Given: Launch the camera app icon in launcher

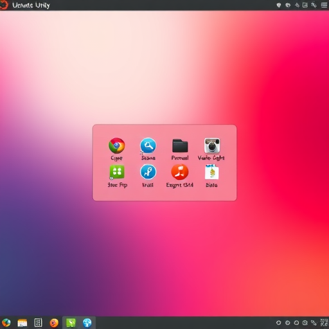Looking at the screenshot, I should point(212,146).
